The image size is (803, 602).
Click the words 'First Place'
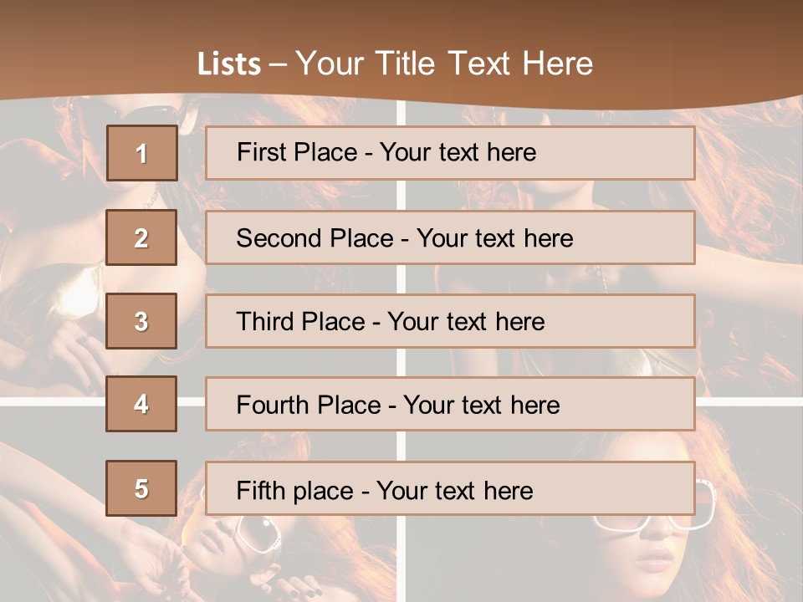297,152
